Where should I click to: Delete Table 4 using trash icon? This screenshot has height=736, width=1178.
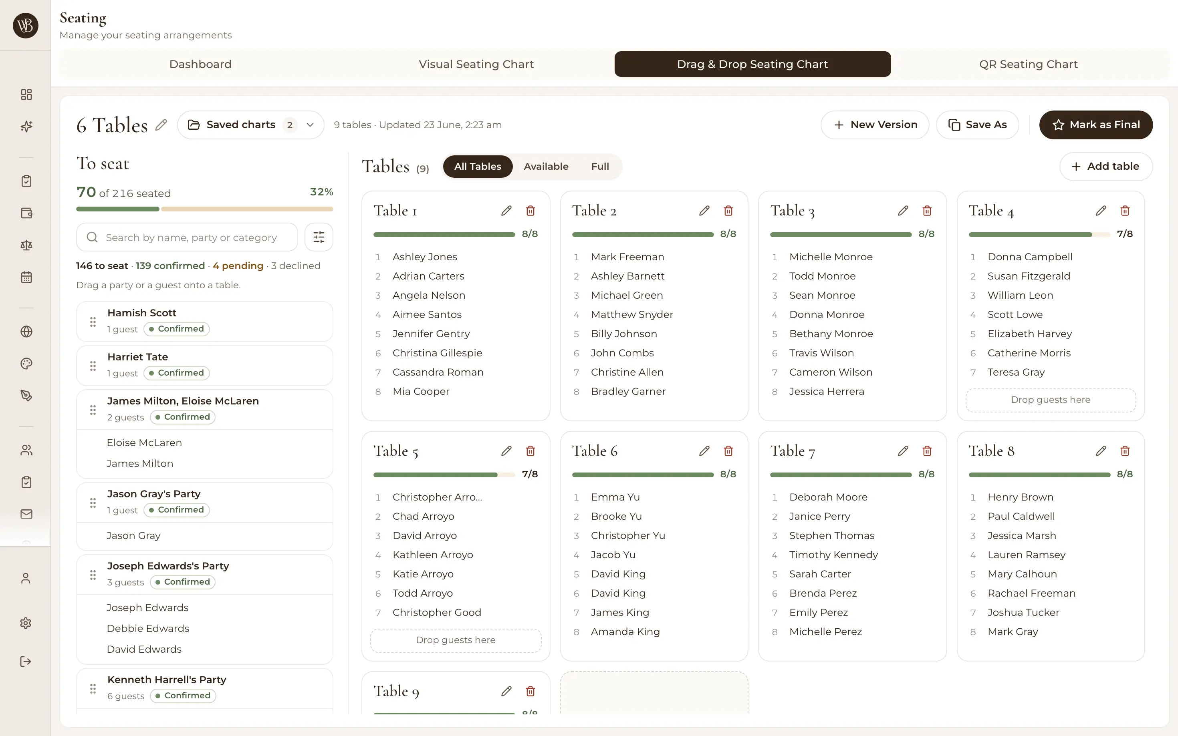coord(1125,211)
